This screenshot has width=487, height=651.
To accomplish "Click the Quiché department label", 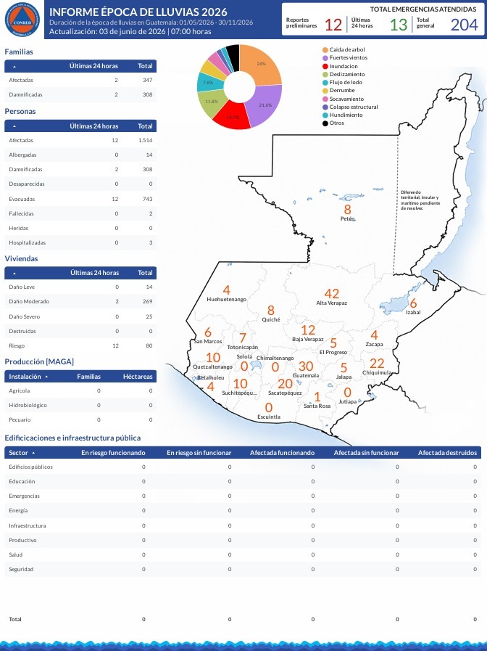I will tap(271, 319).
